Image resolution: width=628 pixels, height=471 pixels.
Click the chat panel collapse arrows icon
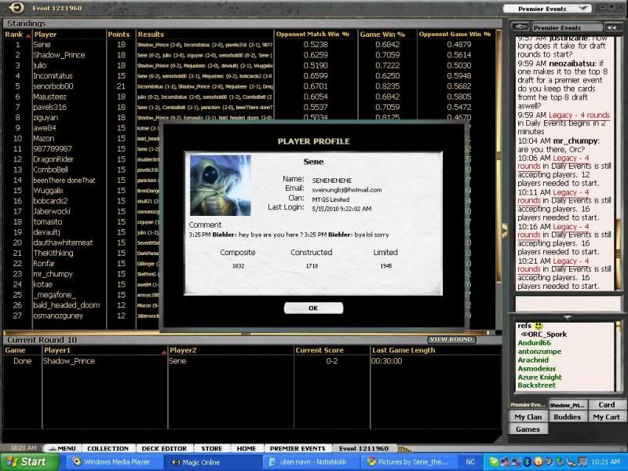615,26
